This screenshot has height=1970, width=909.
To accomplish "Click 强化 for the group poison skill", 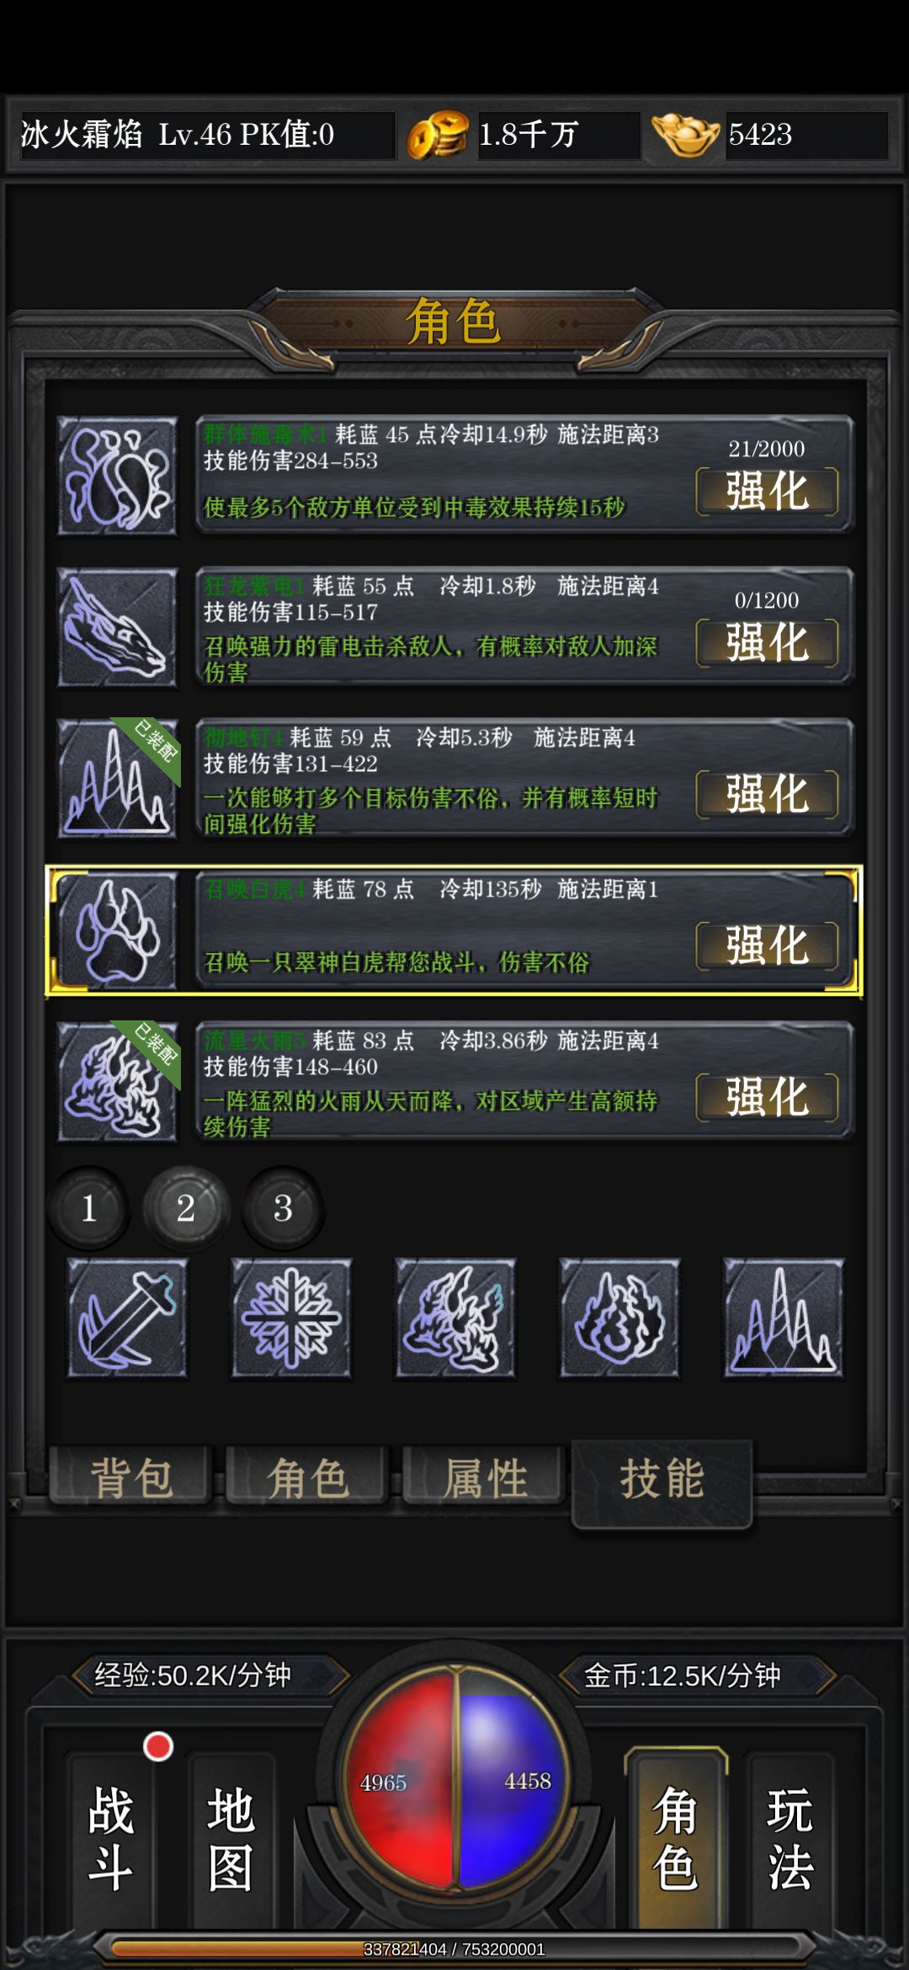I will 767,491.
